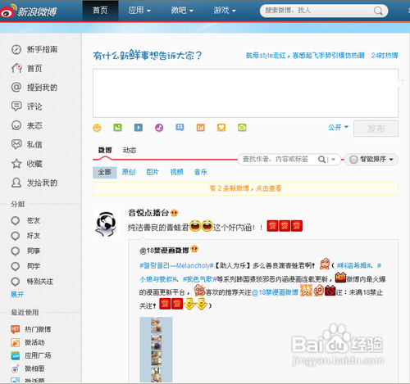Click the green cloud icon in composer

point(242,128)
